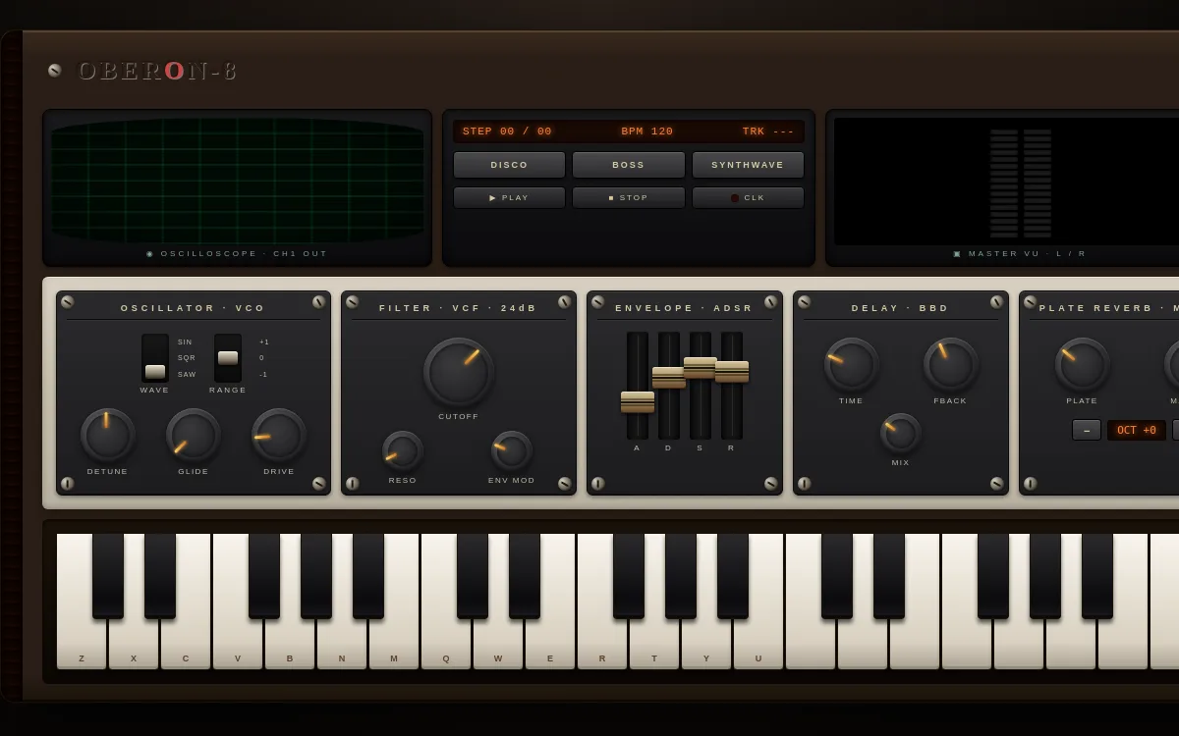The height and width of the screenshot is (736, 1179).
Task: Click the GLIDE knob
Action: [193, 435]
